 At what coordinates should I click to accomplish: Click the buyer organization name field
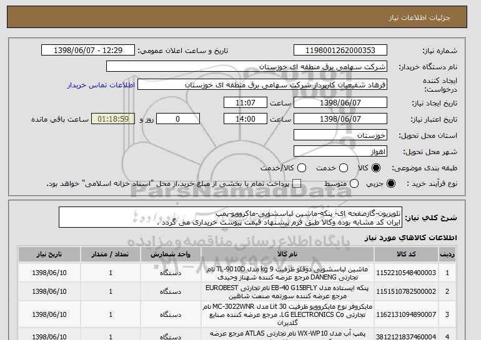(247, 67)
